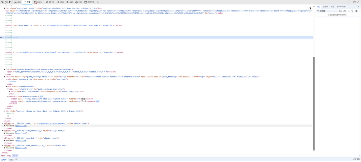Open the DevTools help question mark icon
The image size is (361, 162).
(x=354, y=2)
